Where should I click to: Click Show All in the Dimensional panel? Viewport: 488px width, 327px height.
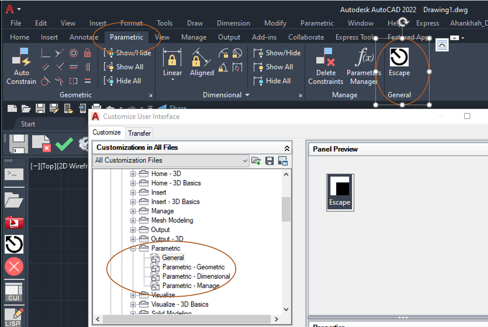click(x=273, y=67)
